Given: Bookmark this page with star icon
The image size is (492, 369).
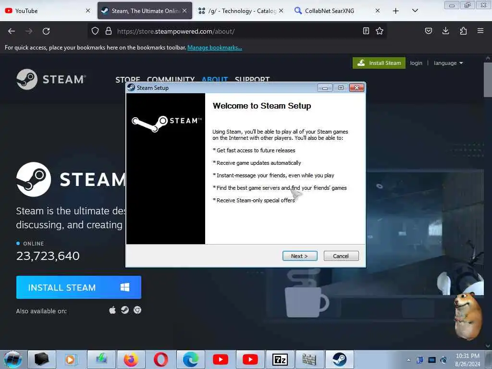Looking at the screenshot, I should (380, 31).
